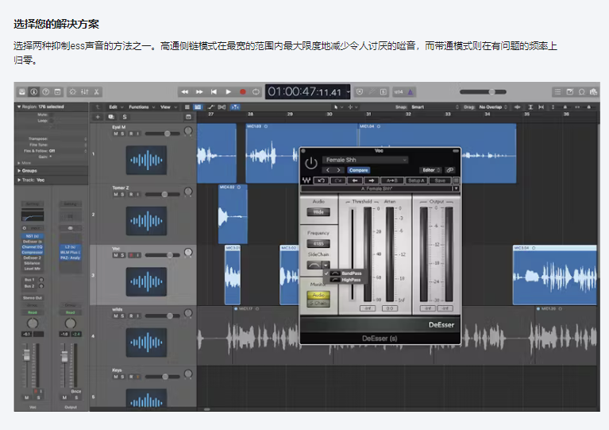Select HighPass in sidechain menu
The height and width of the screenshot is (430, 609).
coord(347,280)
